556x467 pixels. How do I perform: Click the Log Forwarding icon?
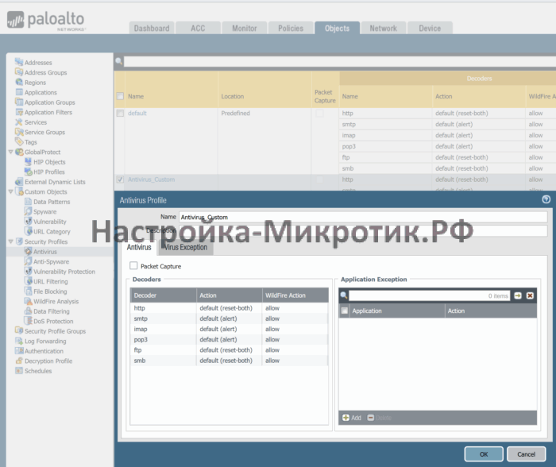[19, 341]
